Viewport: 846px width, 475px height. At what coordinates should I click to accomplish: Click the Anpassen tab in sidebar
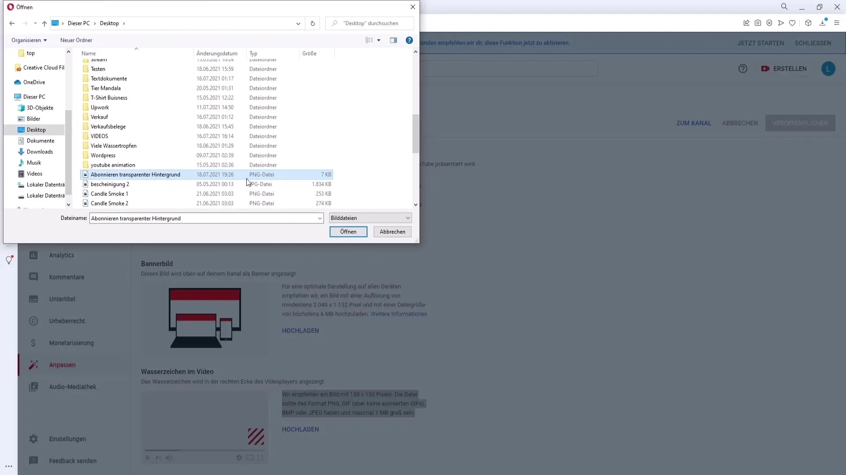[62, 364]
